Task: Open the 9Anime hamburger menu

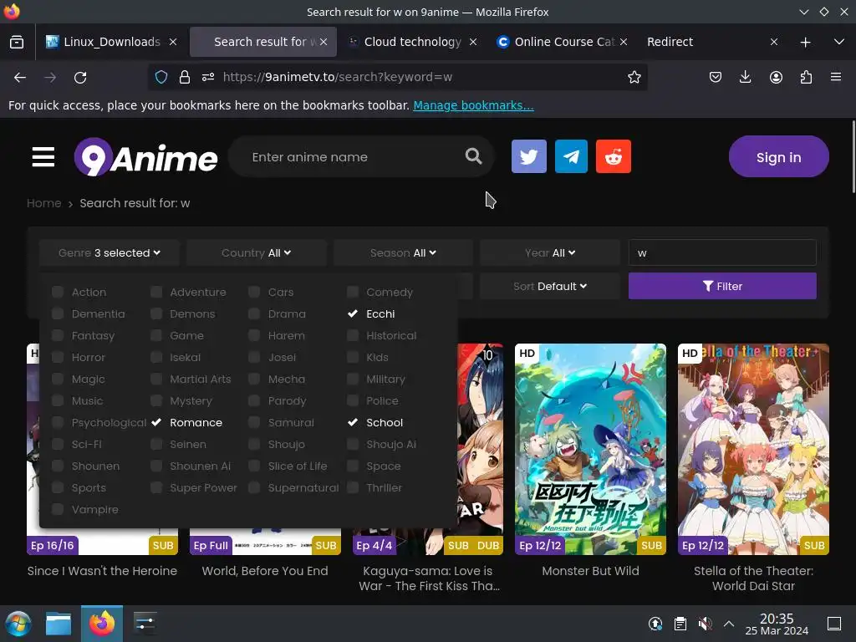Action: pyautogui.click(x=43, y=157)
